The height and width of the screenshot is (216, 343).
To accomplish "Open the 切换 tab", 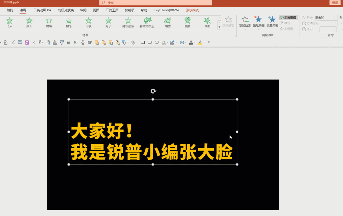I will click(x=10, y=10).
